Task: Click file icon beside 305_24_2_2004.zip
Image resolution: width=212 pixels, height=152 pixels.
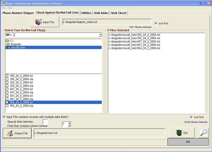Action: click(x=7, y=79)
